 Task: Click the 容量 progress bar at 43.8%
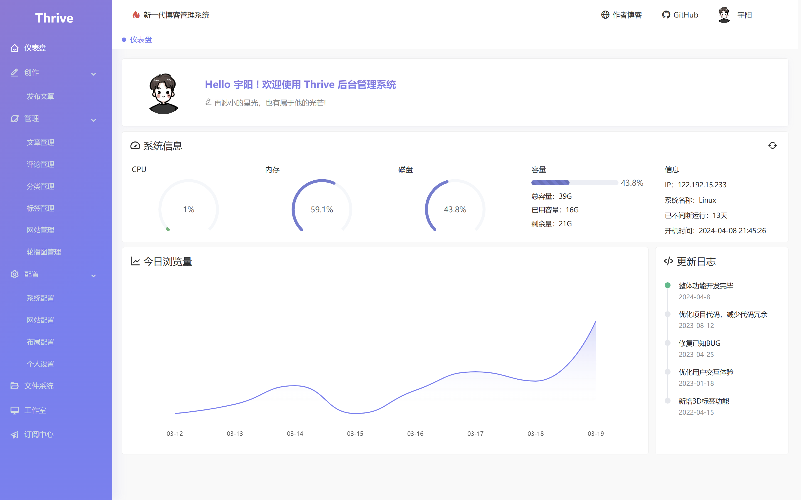(574, 183)
